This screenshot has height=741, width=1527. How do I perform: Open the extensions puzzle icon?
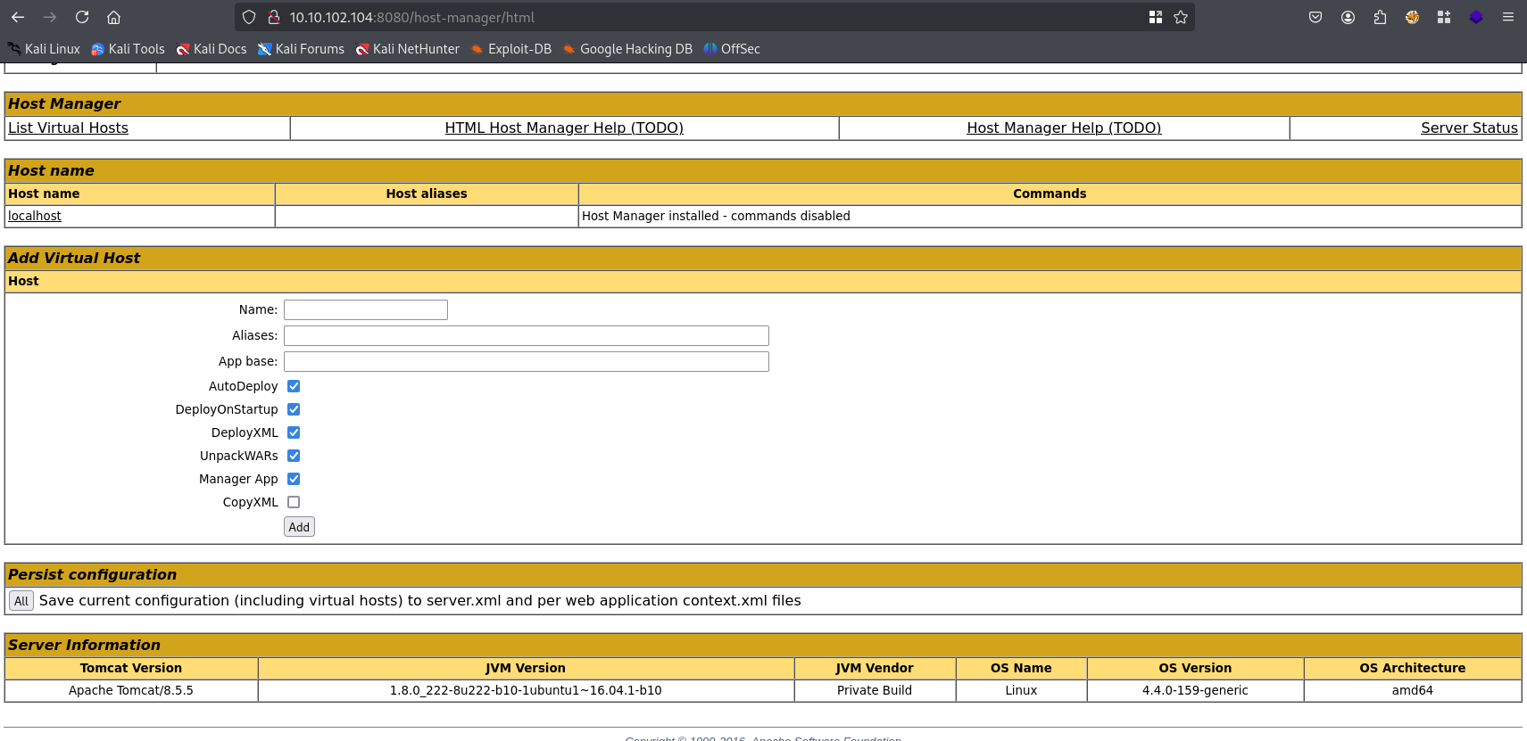click(x=1380, y=17)
